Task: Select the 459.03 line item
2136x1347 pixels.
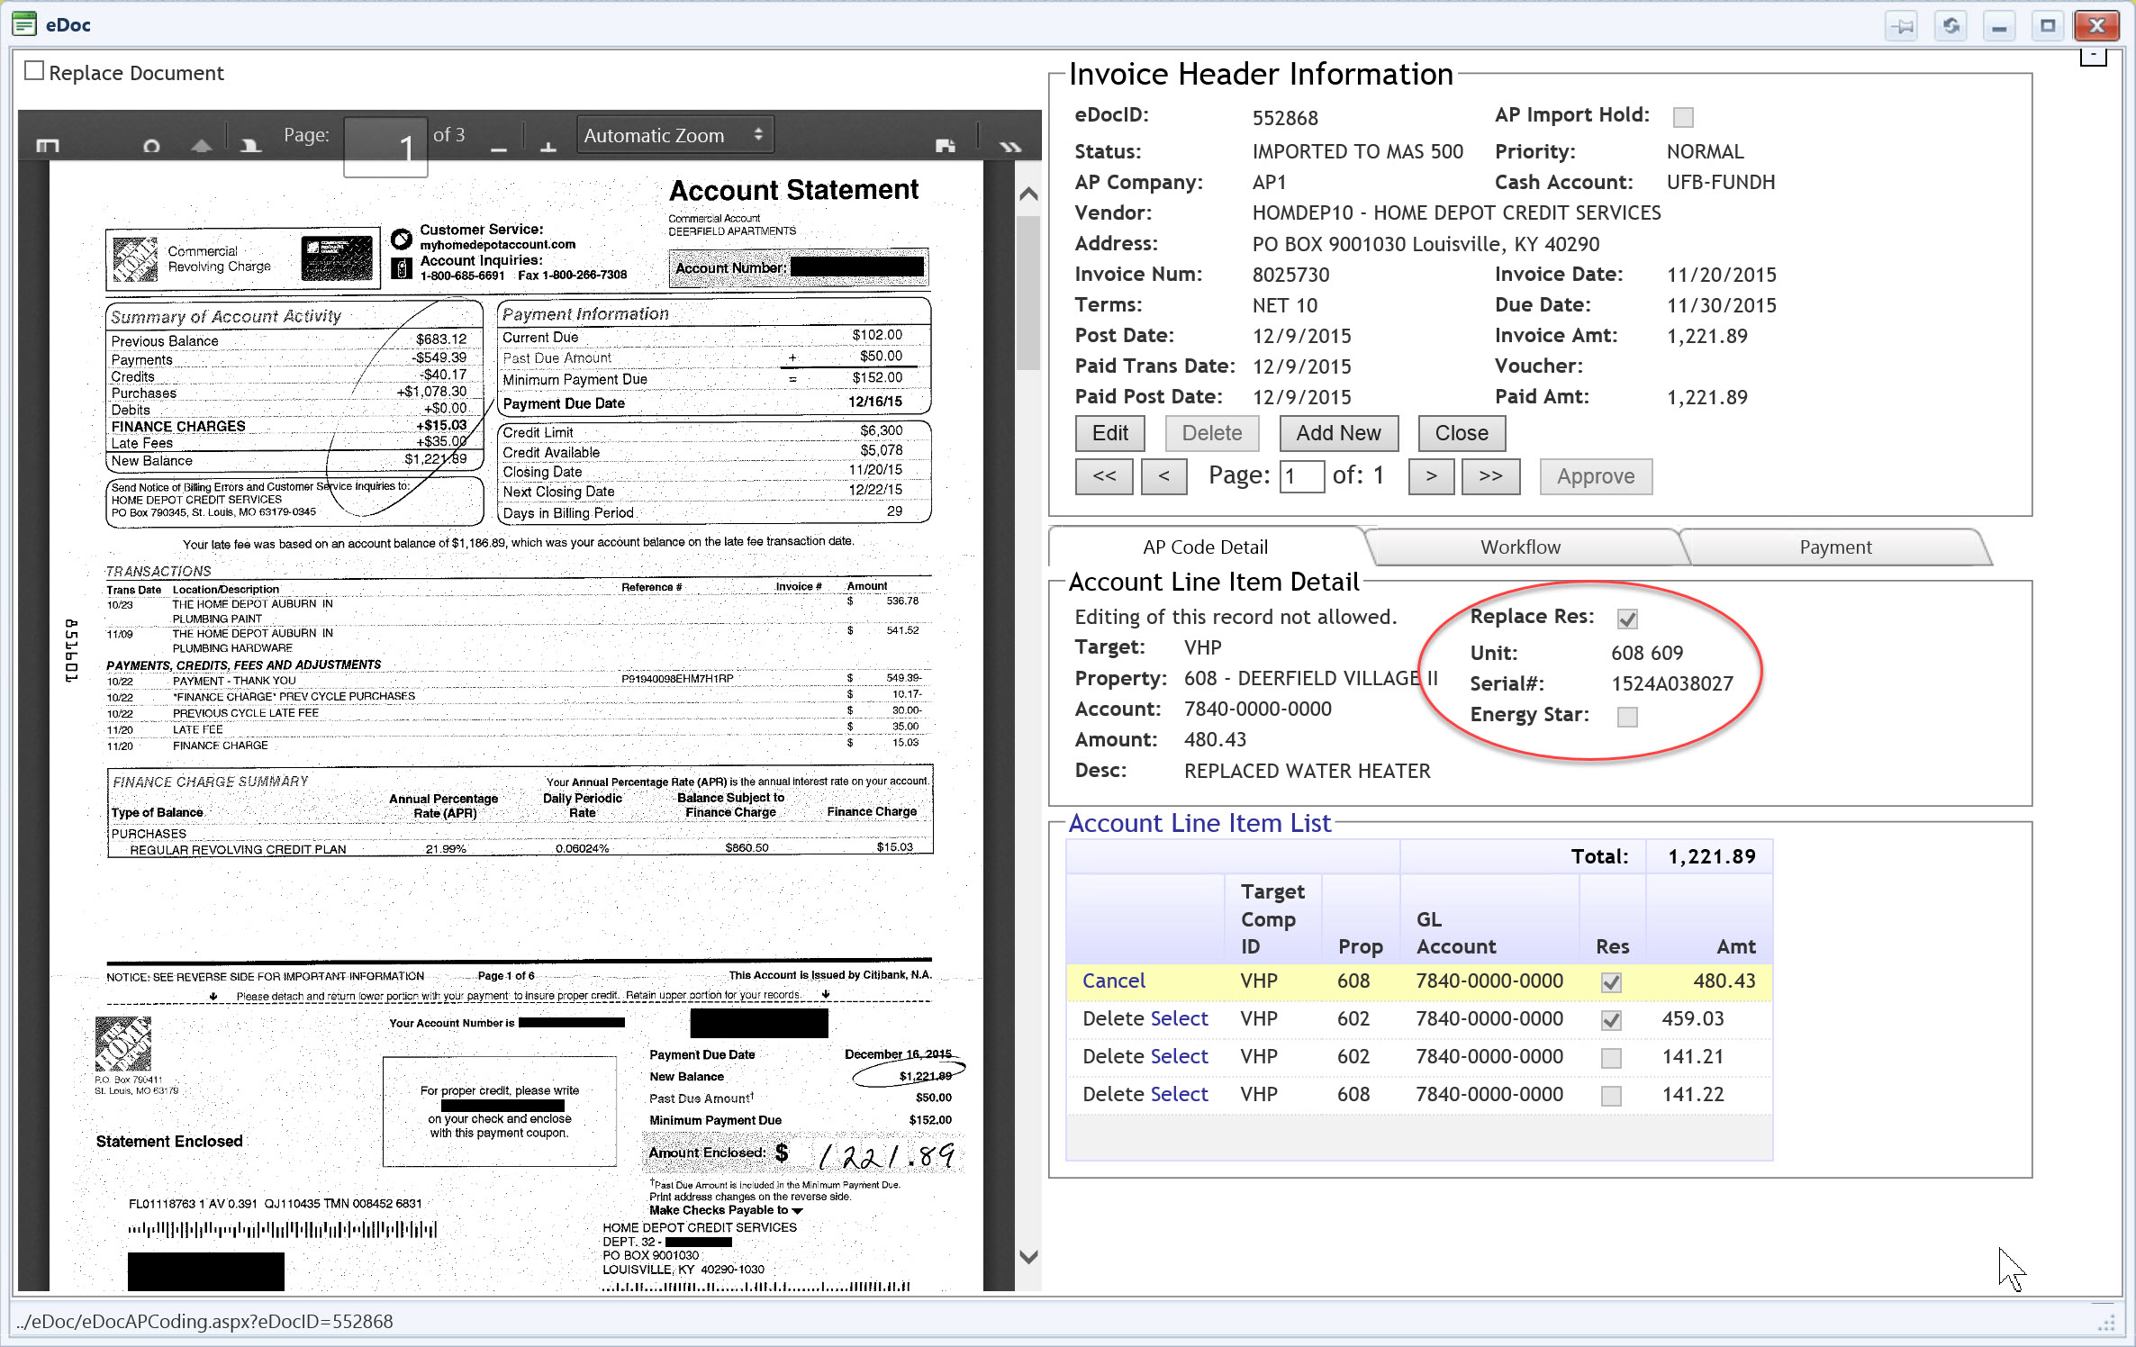Action: 1178,1018
